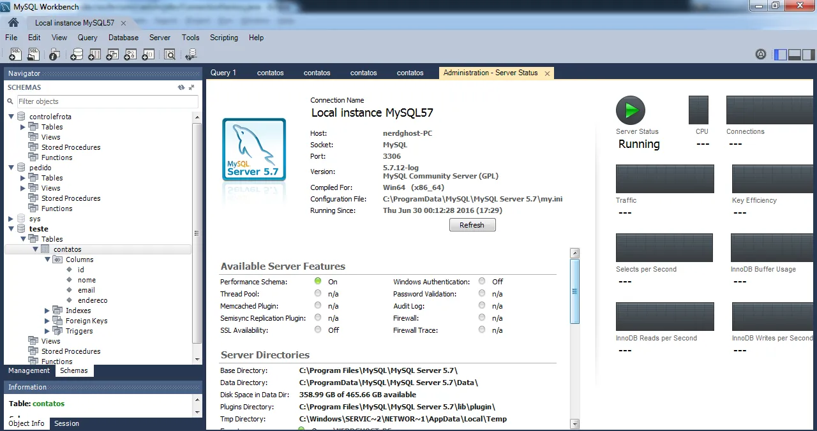The height and width of the screenshot is (431, 817).
Task: Select the nome column in tree
Action: [87, 280]
